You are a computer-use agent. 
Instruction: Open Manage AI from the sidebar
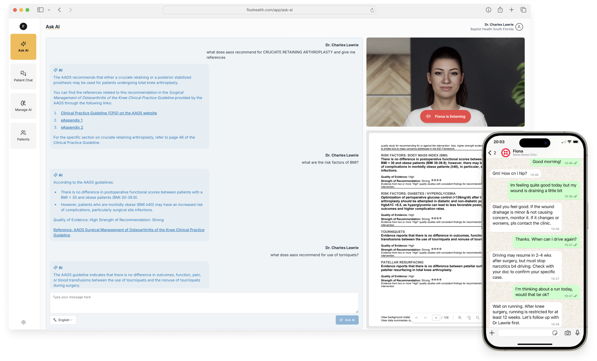point(23,106)
